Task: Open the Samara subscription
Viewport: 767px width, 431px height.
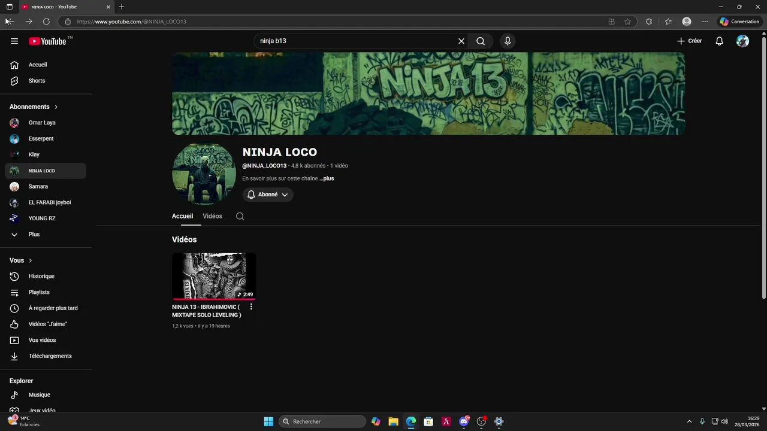Action: pyautogui.click(x=46, y=187)
